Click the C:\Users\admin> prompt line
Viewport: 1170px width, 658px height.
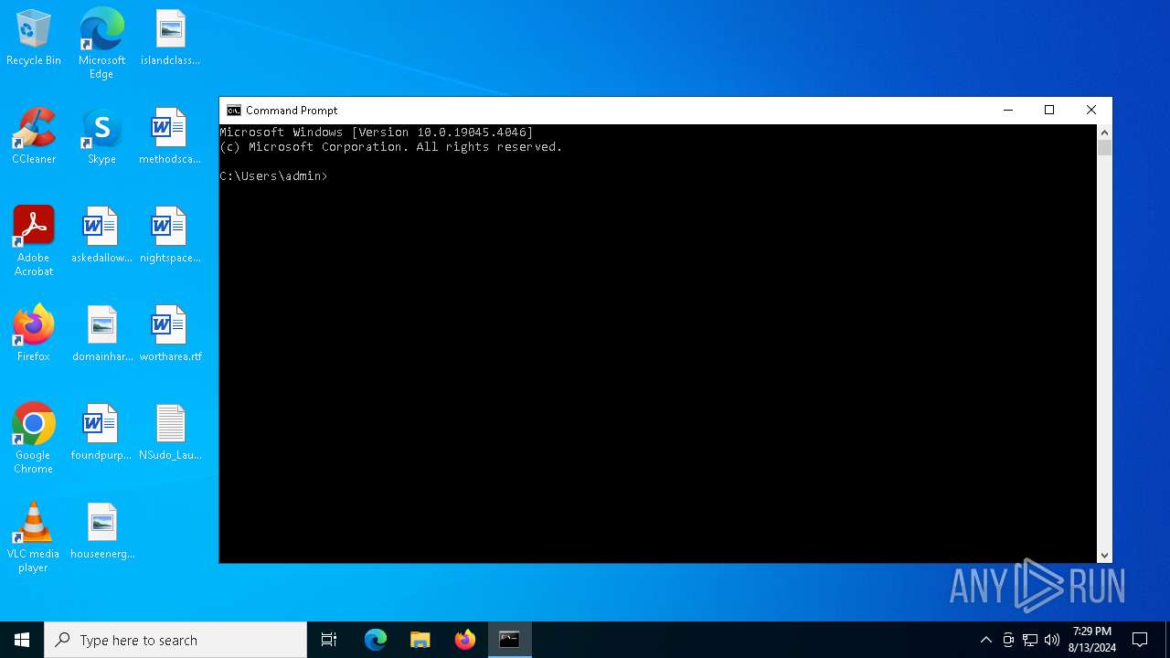[x=273, y=175]
